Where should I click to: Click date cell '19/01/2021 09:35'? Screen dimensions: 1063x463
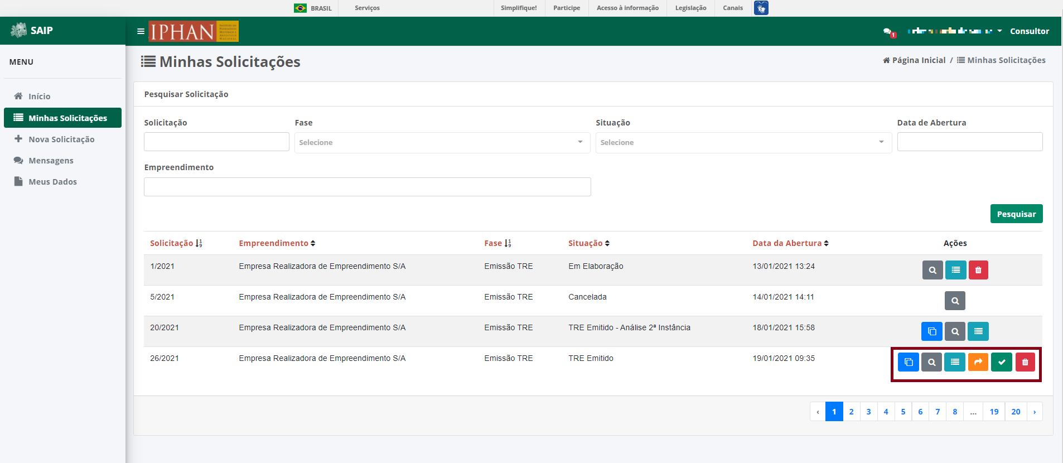pyautogui.click(x=784, y=358)
